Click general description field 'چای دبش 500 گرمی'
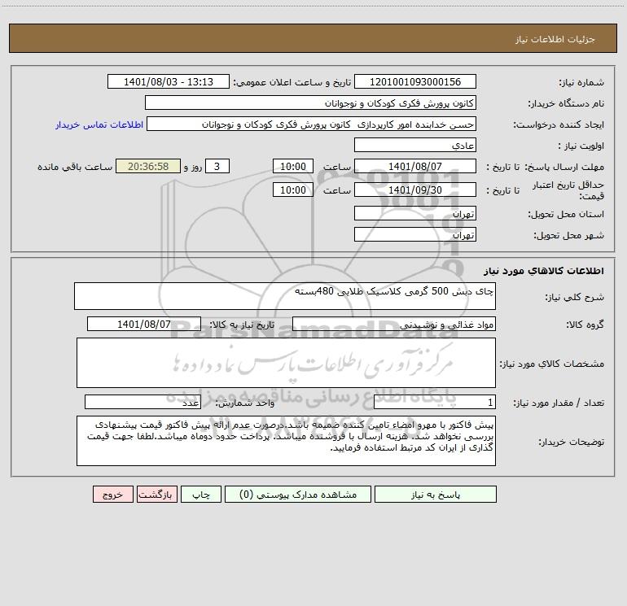 (285, 296)
